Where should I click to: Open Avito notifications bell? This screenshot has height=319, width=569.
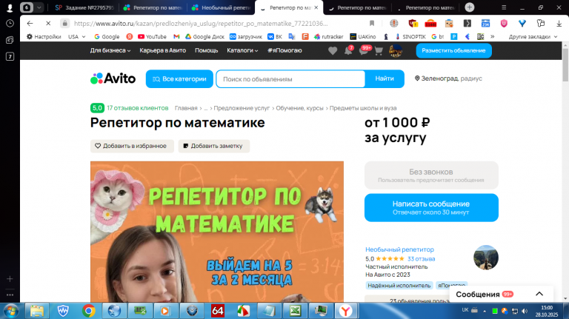click(x=348, y=50)
